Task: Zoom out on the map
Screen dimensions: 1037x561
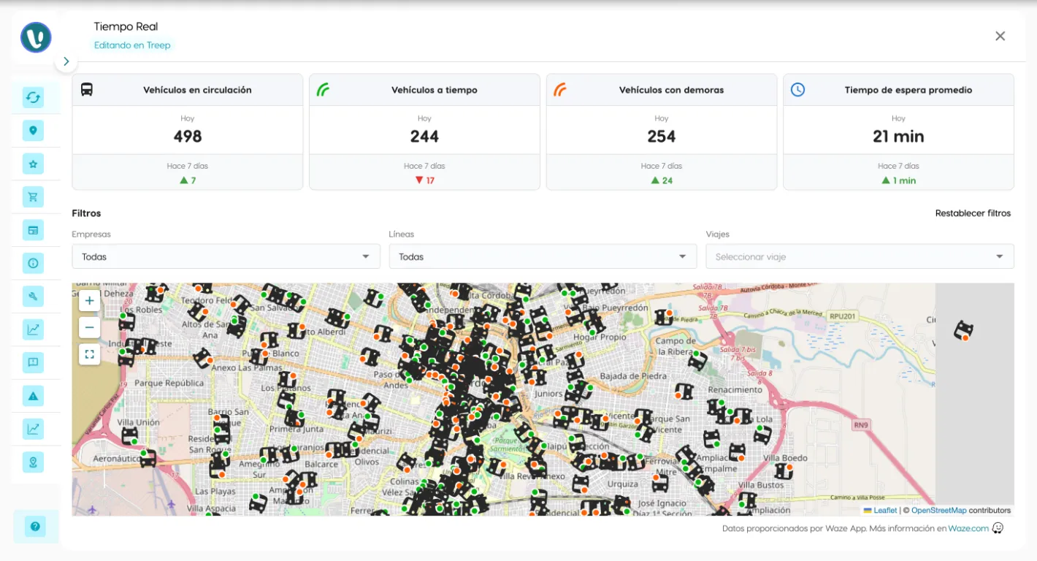Action: 90,327
